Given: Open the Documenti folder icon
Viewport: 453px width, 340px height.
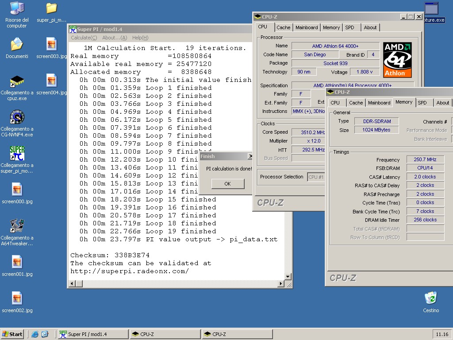Looking at the screenshot, I should pos(17,45).
